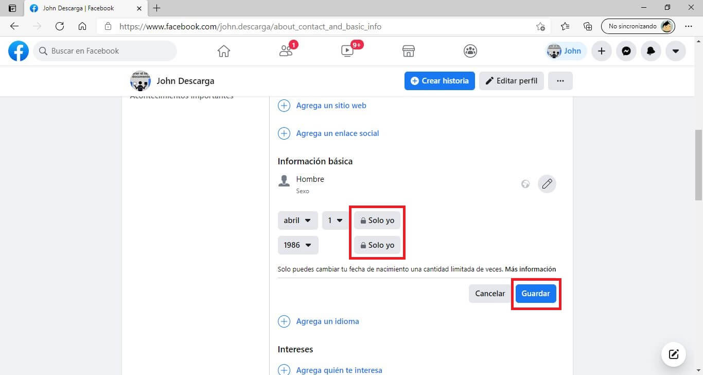The image size is (703, 375).
Task: Click the Facebook logo icon
Action: tap(19, 51)
